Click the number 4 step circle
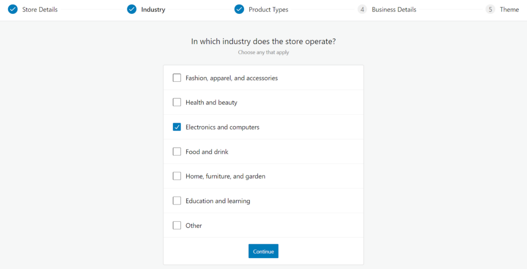527x269 pixels. coord(362,9)
